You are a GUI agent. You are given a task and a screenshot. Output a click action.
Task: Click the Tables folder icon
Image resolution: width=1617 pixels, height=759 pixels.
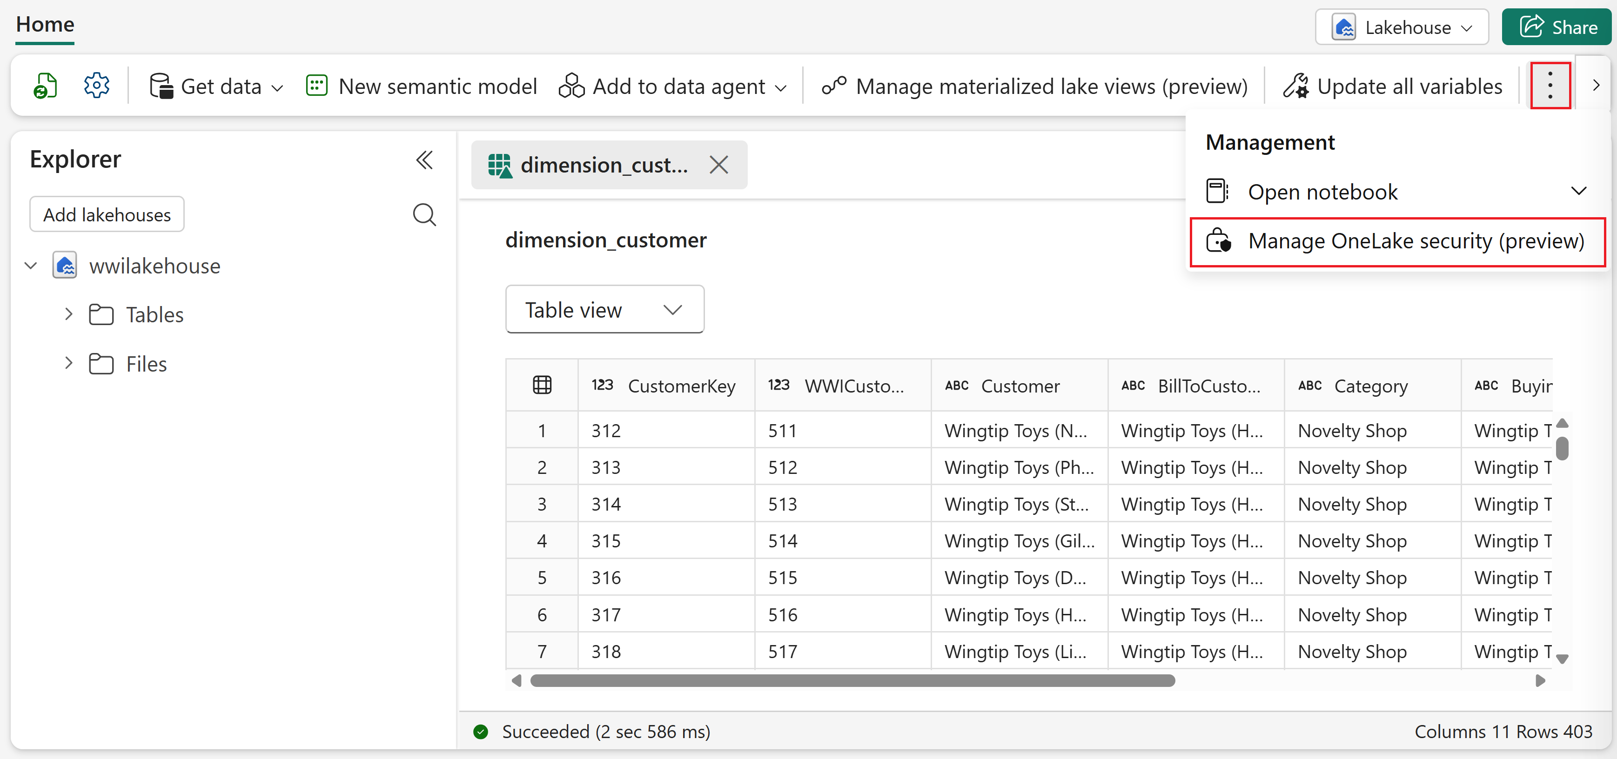(x=101, y=314)
